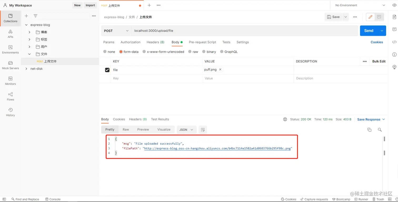
Task: Open collections panel more options ellipsis
Action: pos(94,16)
